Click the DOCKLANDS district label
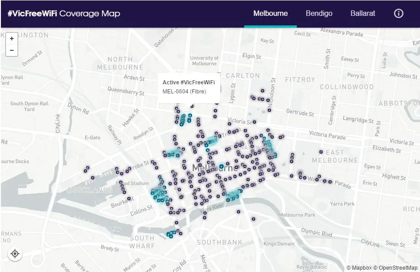Screen dimensions: 420x272 tap(90, 190)
